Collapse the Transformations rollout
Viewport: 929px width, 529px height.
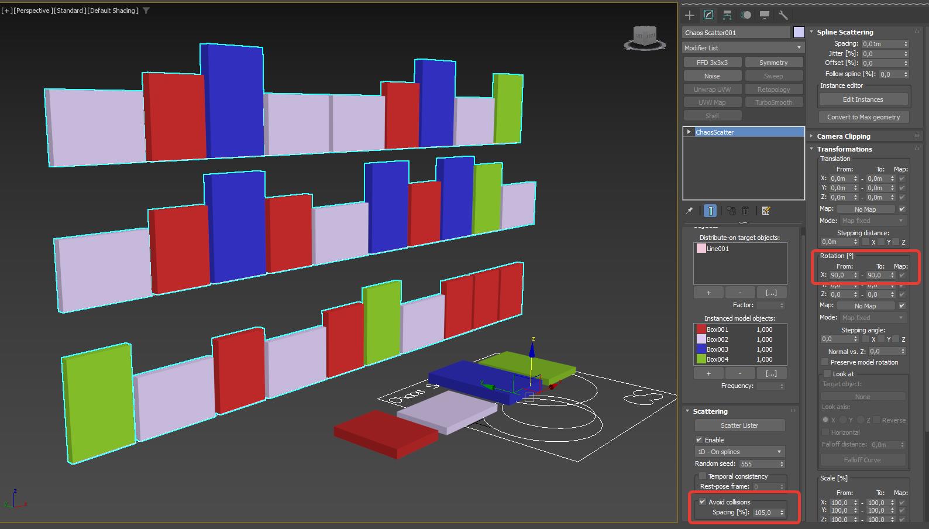point(812,149)
